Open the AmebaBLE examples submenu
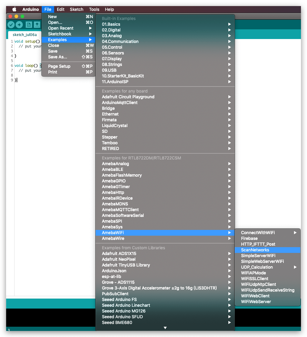 (165, 169)
